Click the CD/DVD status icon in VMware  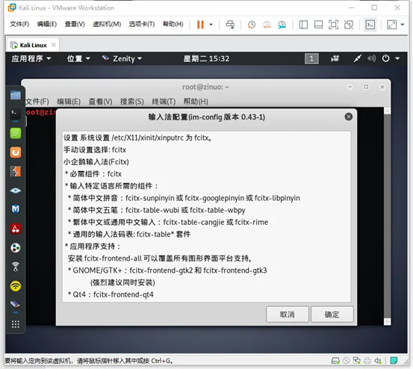coord(346,361)
